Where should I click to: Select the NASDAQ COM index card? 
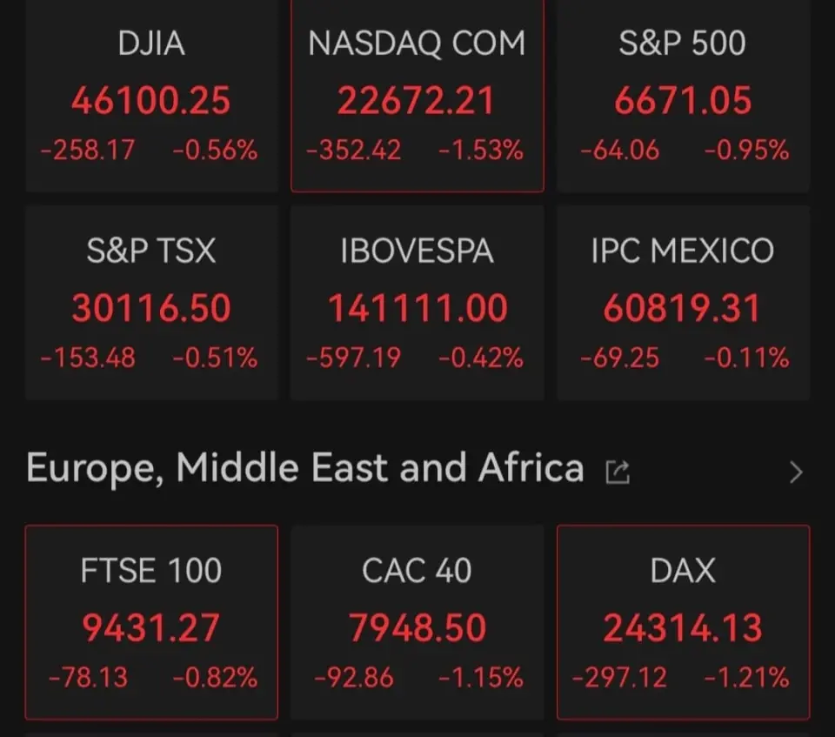click(x=417, y=96)
